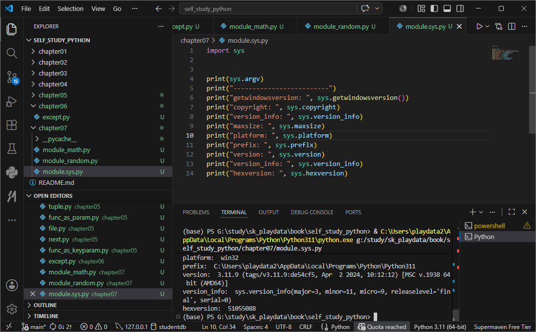The width and height of the screenshot is (536, 332).
Task: Switch to the module_random.py editor tab
Action: coord(343,26)
